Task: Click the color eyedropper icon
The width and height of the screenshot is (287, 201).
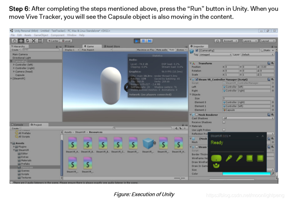Action: tap(273, 174)
